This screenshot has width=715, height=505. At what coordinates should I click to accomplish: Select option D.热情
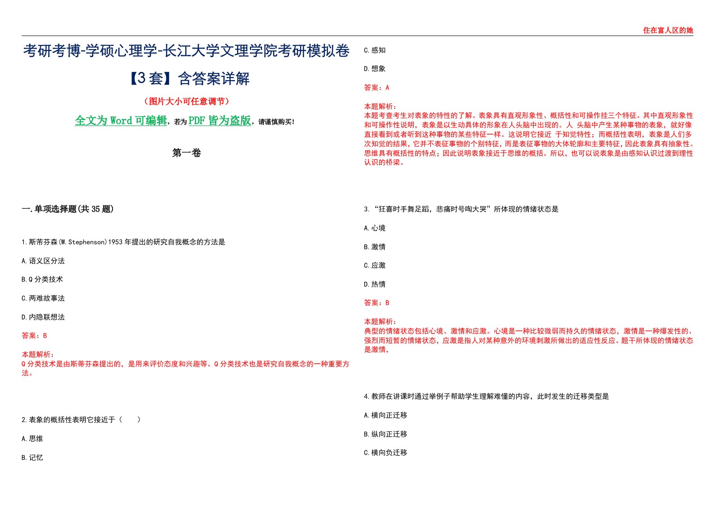point(374,284)
